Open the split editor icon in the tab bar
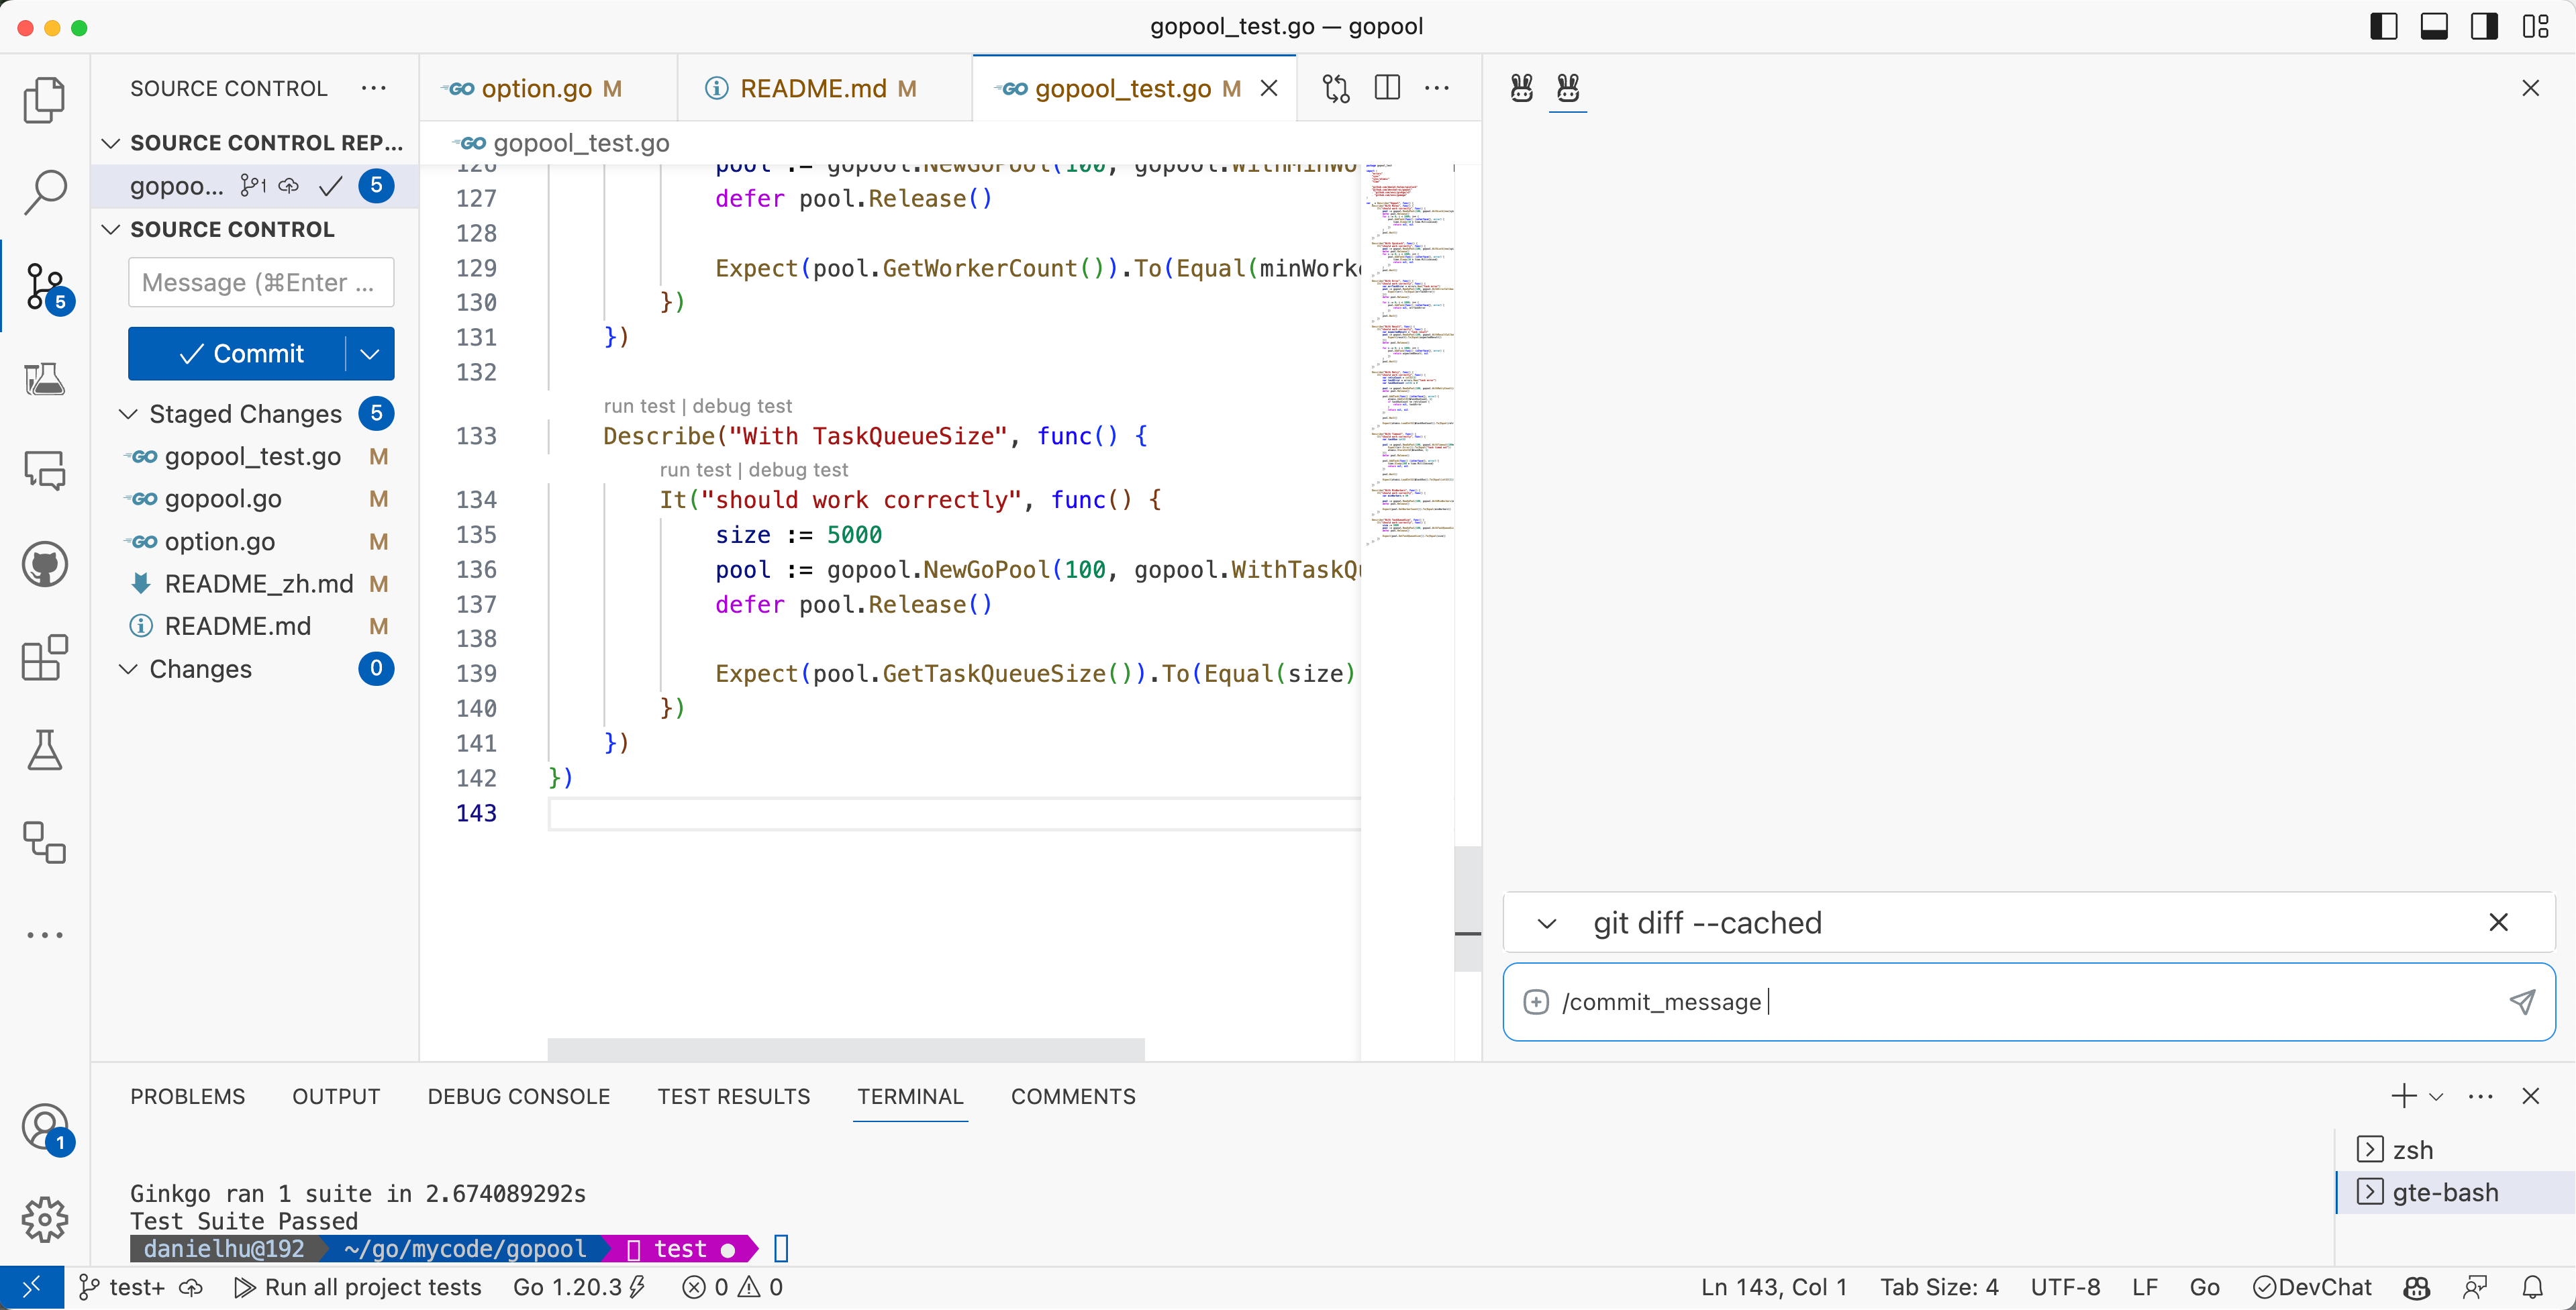 [1387, 88]
